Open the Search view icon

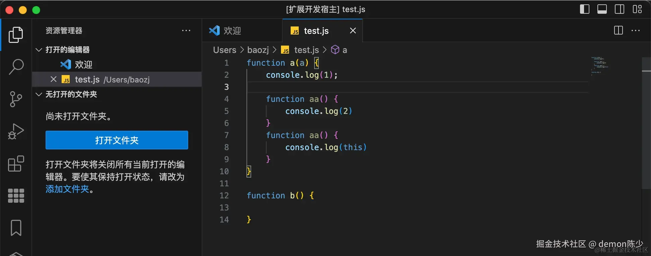point(16,67)
